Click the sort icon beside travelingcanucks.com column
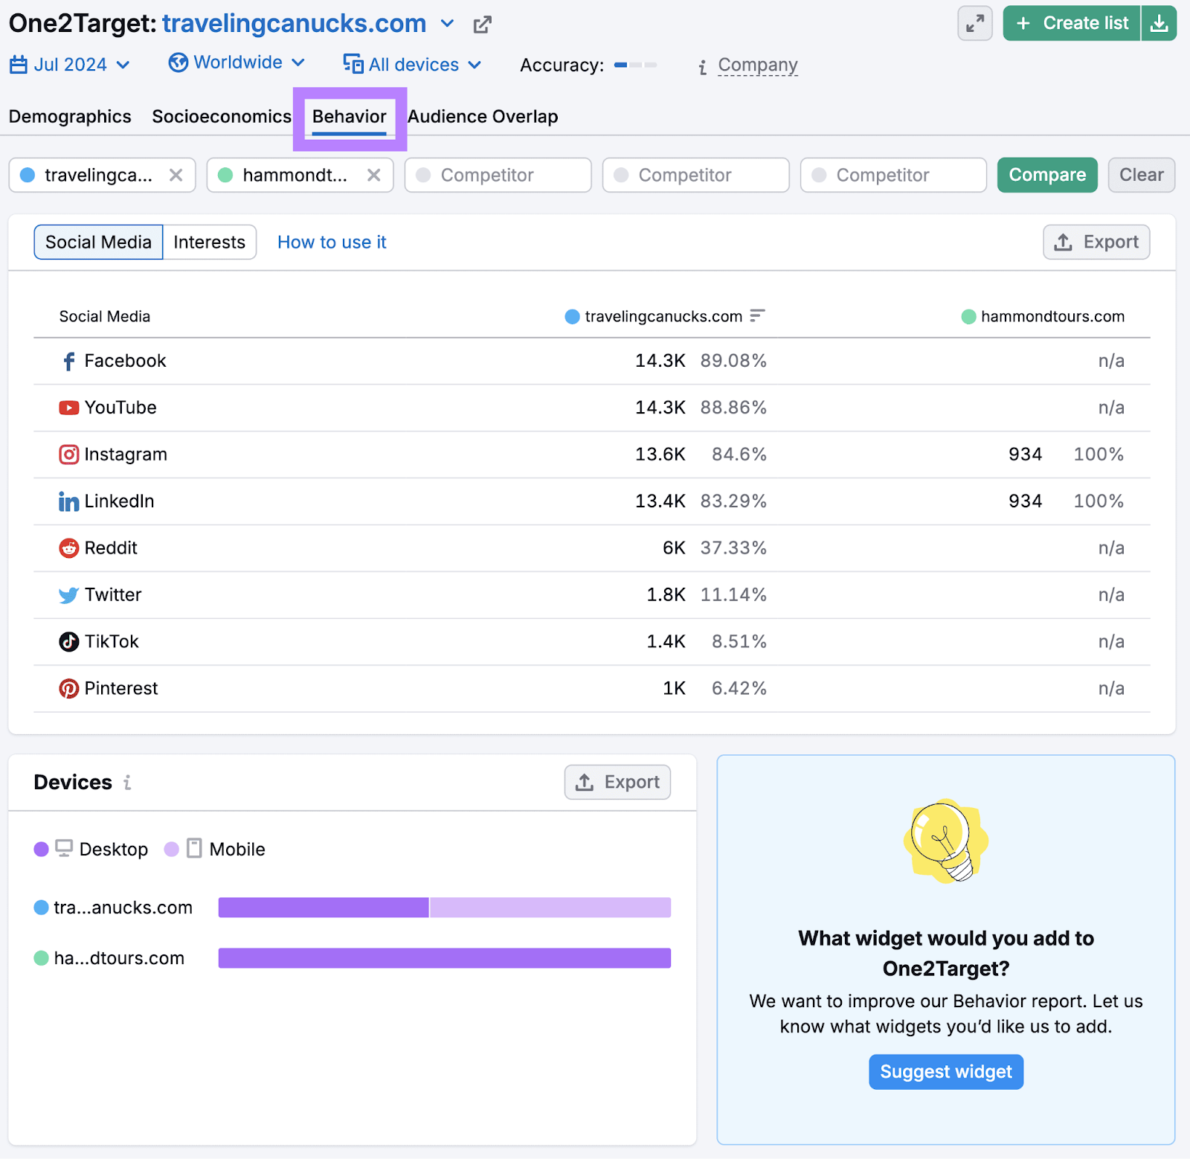The image size is (1190, 1159). (x=757, y=315)
